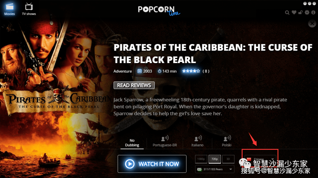318x178 pixels.
Task: Expand the 311/1183 Peers dropdown
Action: pyautogui.click(x=215, y=169)
